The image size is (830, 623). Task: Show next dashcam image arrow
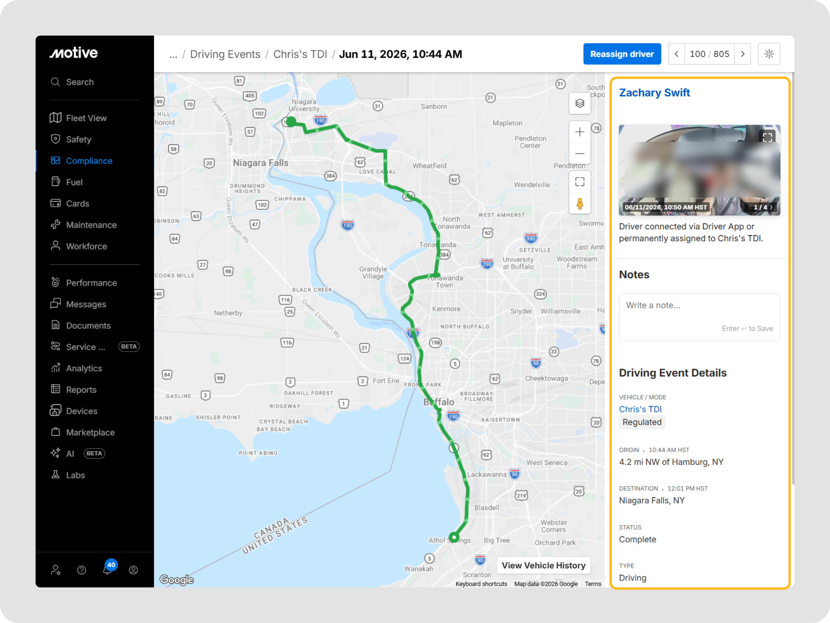click(772, 207)
